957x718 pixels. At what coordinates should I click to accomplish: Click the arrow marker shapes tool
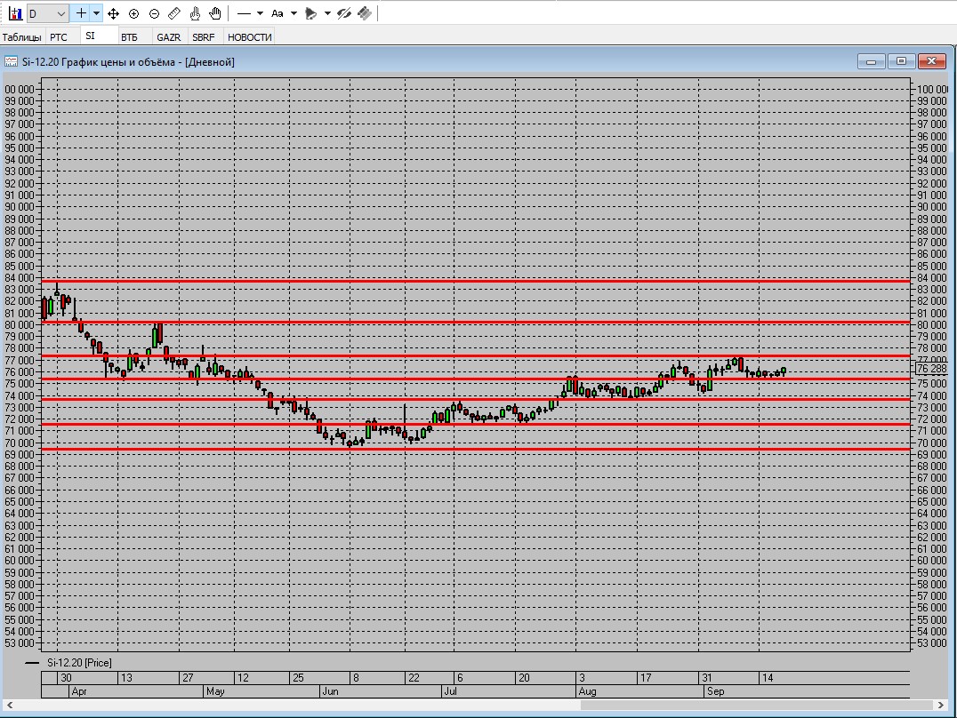tap(311, 13)
